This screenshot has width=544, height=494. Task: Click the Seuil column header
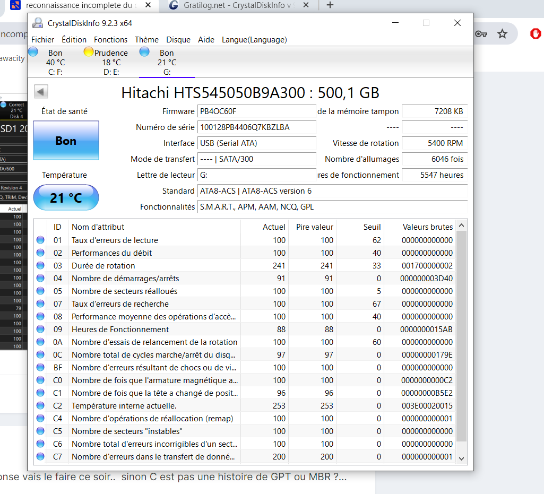coord(360,227)
